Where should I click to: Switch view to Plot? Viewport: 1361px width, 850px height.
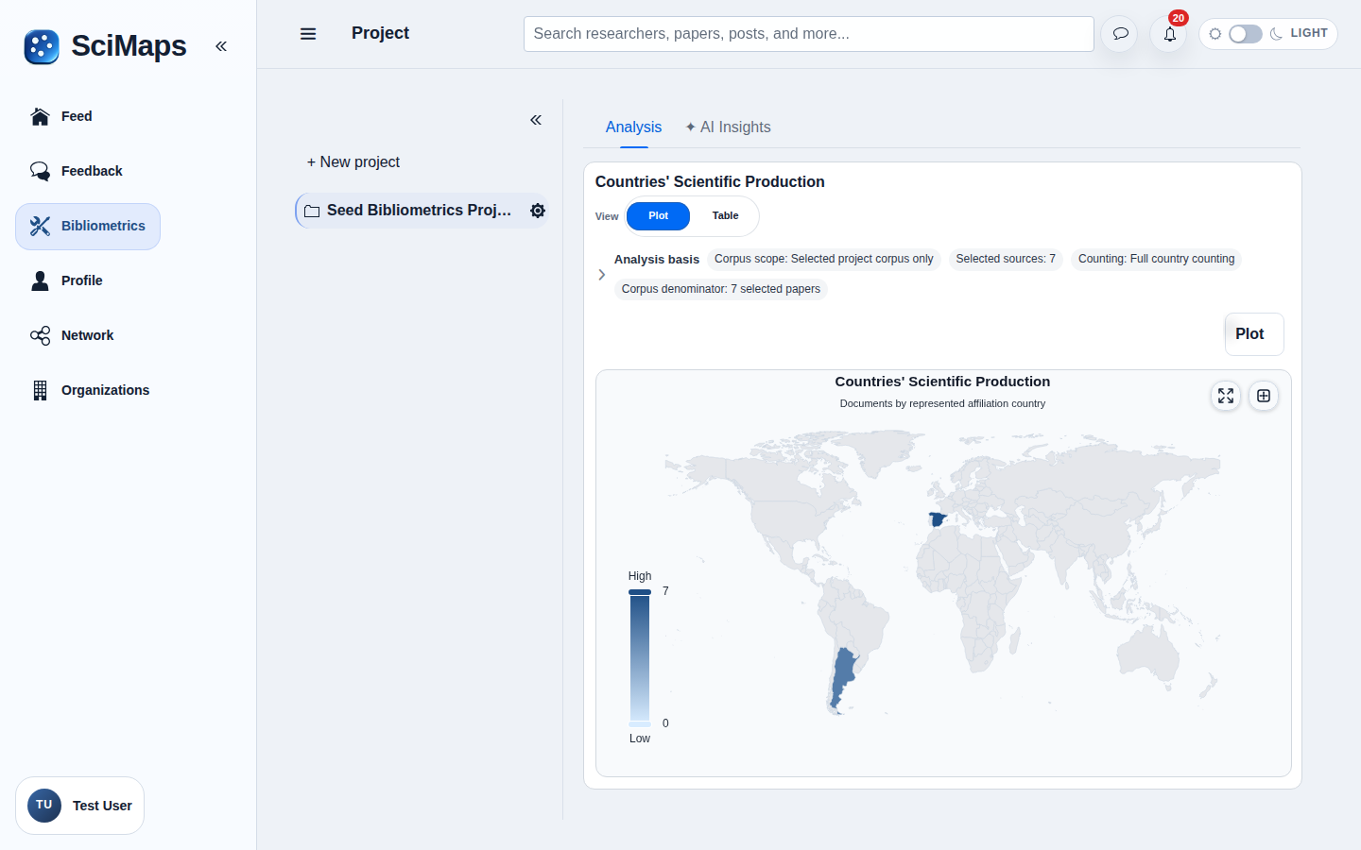[658, 216]
